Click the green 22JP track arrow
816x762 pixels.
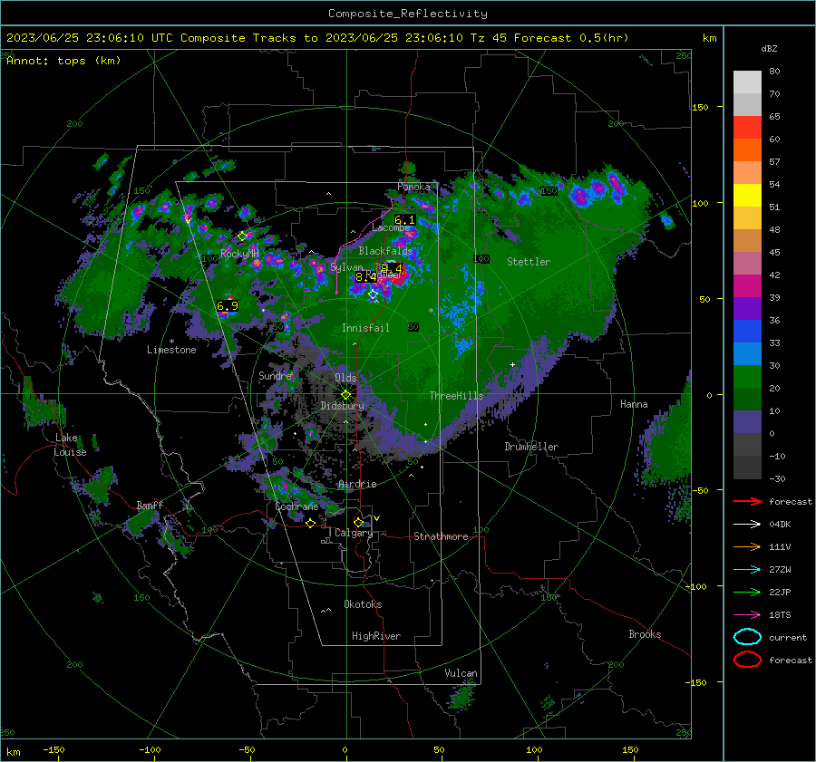pyautogui.click(x=747, y=592)
